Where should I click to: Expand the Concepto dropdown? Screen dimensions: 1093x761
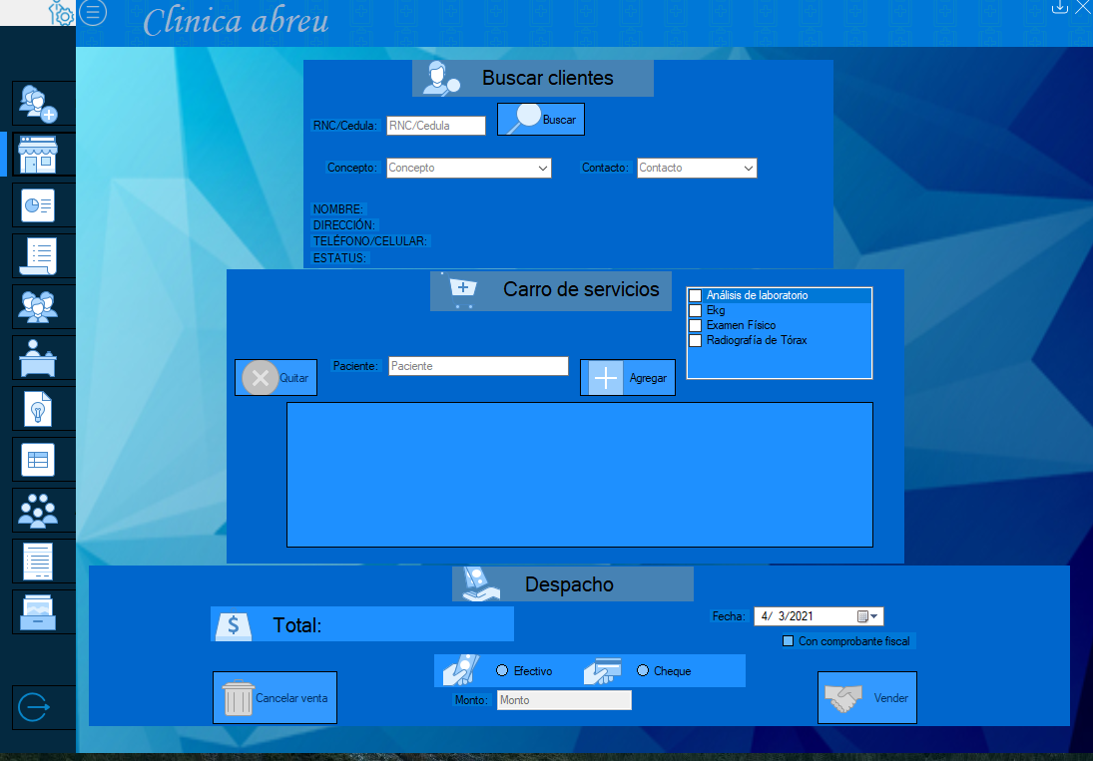(x=543, y=169)
